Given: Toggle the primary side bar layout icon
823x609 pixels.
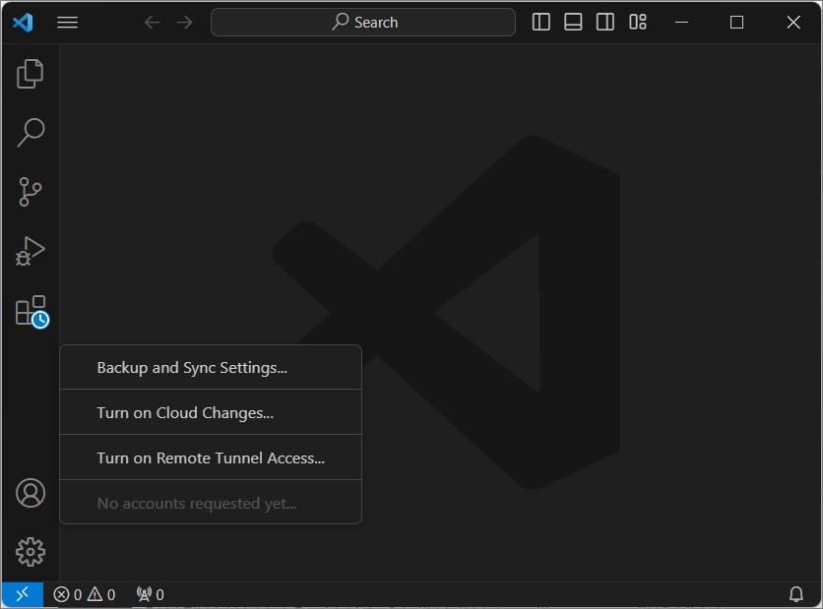Looking at the screenshot, I should (541, 22).
